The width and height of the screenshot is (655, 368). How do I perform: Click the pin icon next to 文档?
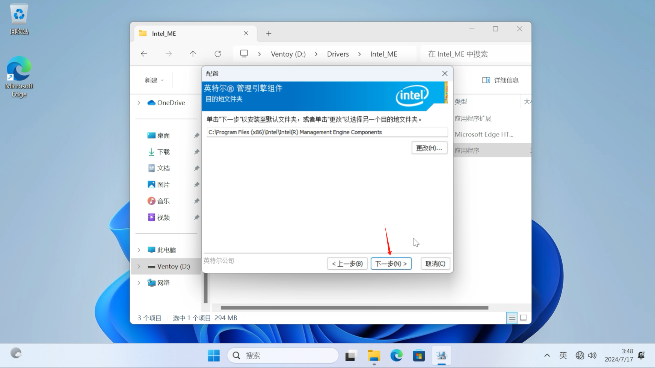point(196,168)
